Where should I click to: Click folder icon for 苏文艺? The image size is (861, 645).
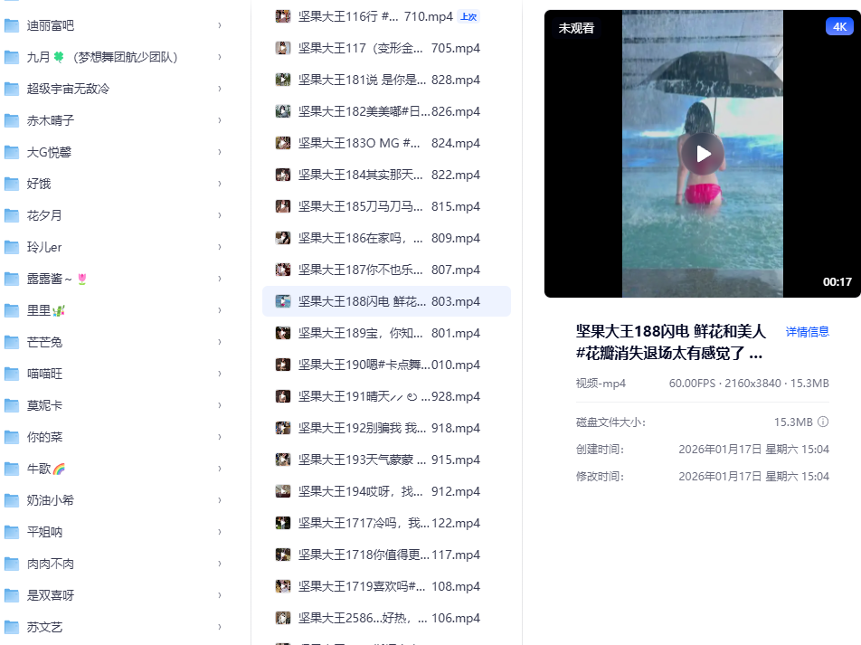pos(12,627)
